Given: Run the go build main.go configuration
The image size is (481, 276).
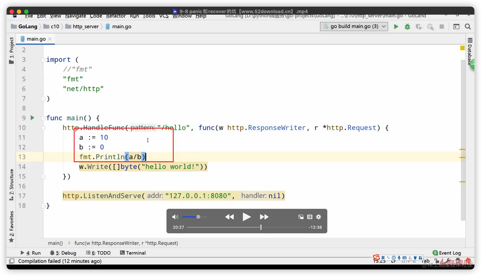Looking at the screenshot, I should click(396, 27).
